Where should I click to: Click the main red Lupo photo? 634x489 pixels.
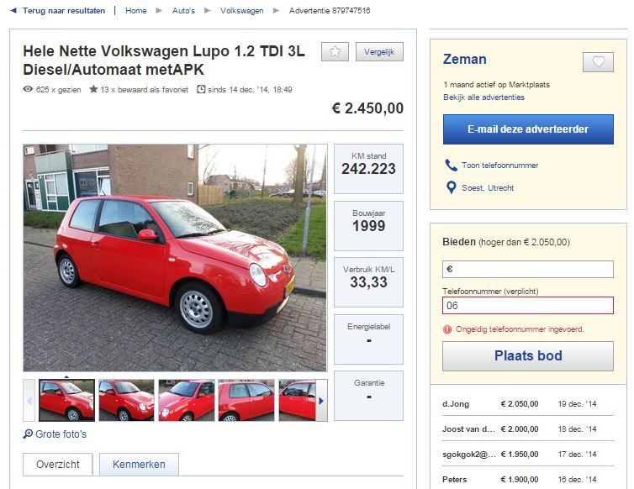click(x=175, y=258)
